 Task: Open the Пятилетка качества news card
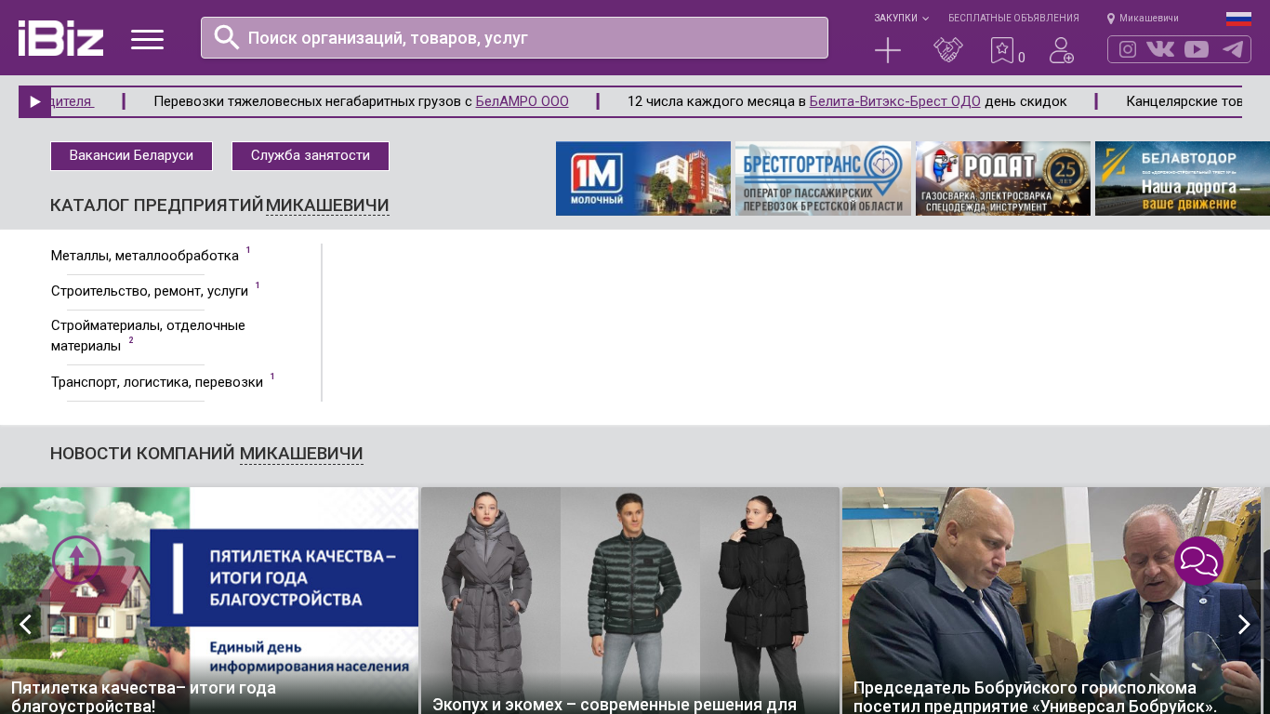pyautogui.click(x=209, y=601)
